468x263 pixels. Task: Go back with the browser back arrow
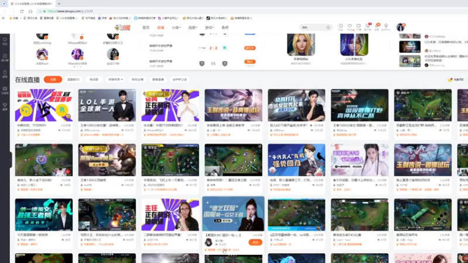click(x=5, y=11)
